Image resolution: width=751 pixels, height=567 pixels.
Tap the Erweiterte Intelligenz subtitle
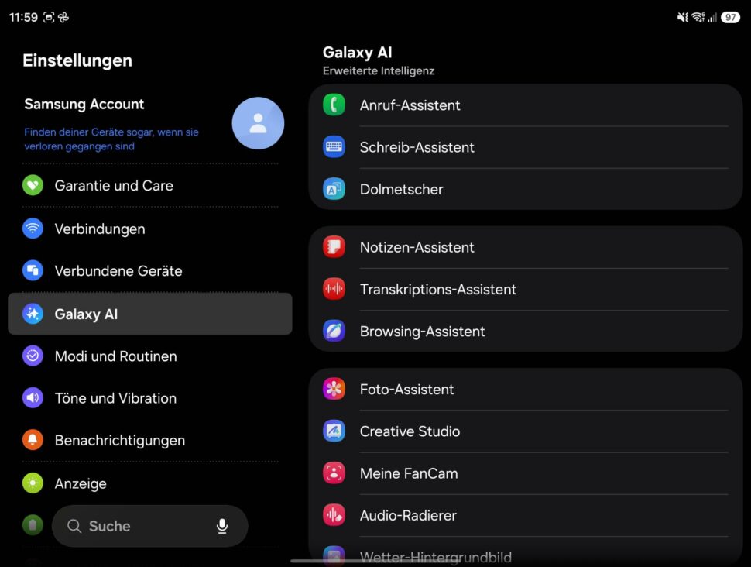click(379, 71)
